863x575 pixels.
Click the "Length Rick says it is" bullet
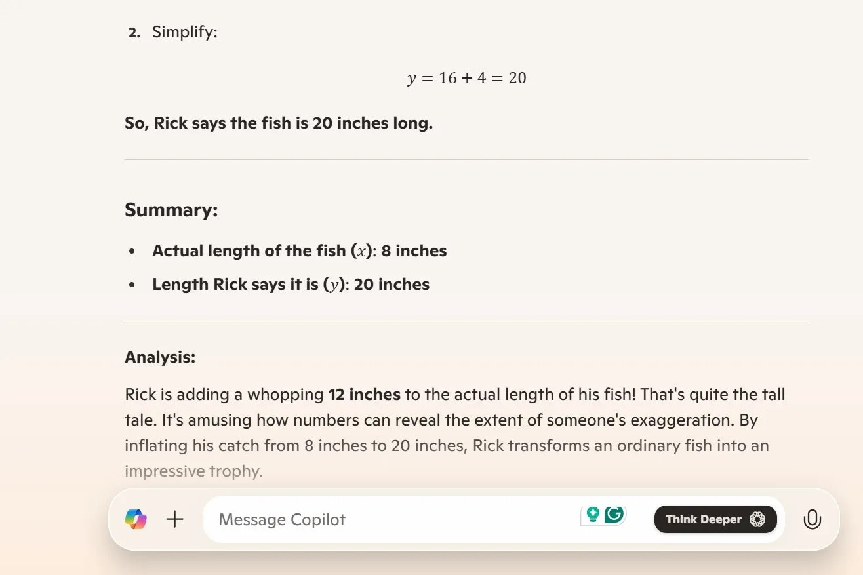pyautogui.click(x=291, y=285)
